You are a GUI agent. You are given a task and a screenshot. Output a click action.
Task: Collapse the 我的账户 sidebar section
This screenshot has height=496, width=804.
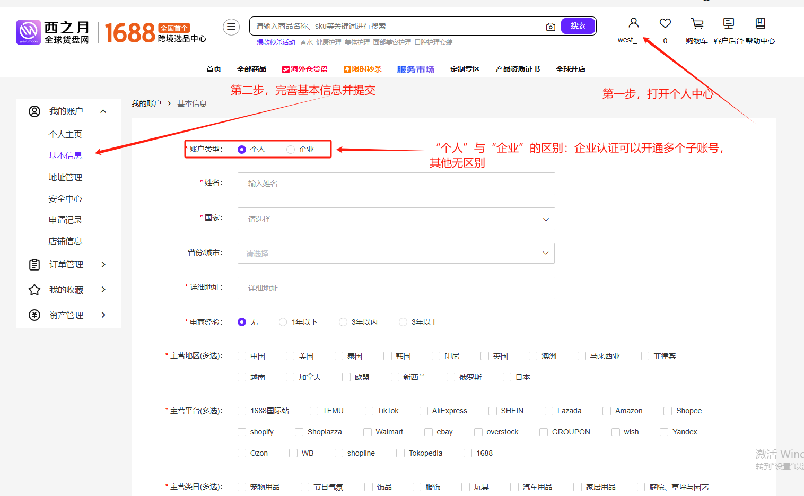point(103,111)
